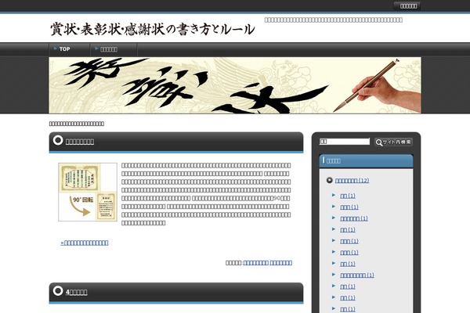The image size is (470, 313).
Task: Open the site title 賞状・表彰状・感謝状の書き方とルール
Action: pyautogui.click(x=153, y=30)
